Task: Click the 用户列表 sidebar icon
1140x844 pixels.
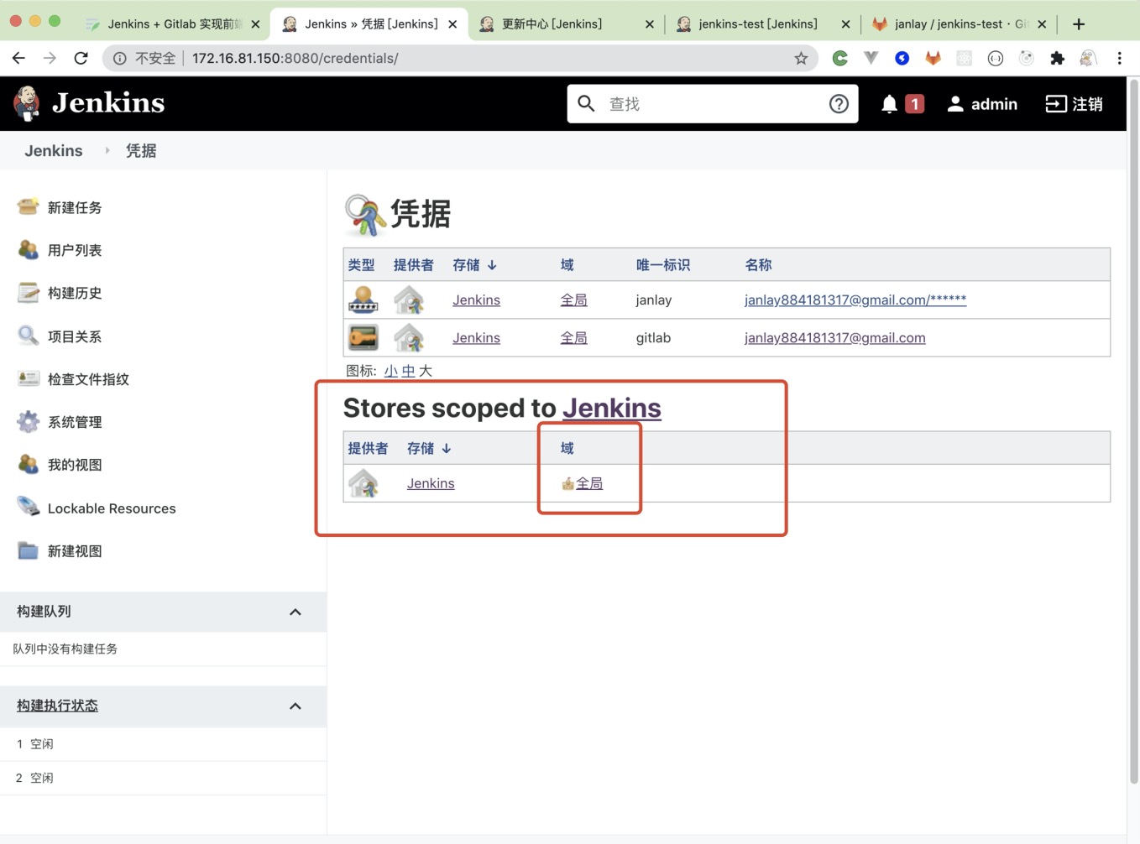Action: [28, 250]
